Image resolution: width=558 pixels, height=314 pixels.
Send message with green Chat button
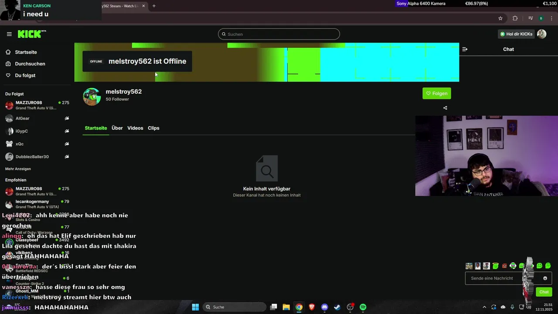click(x=544, y=292)
